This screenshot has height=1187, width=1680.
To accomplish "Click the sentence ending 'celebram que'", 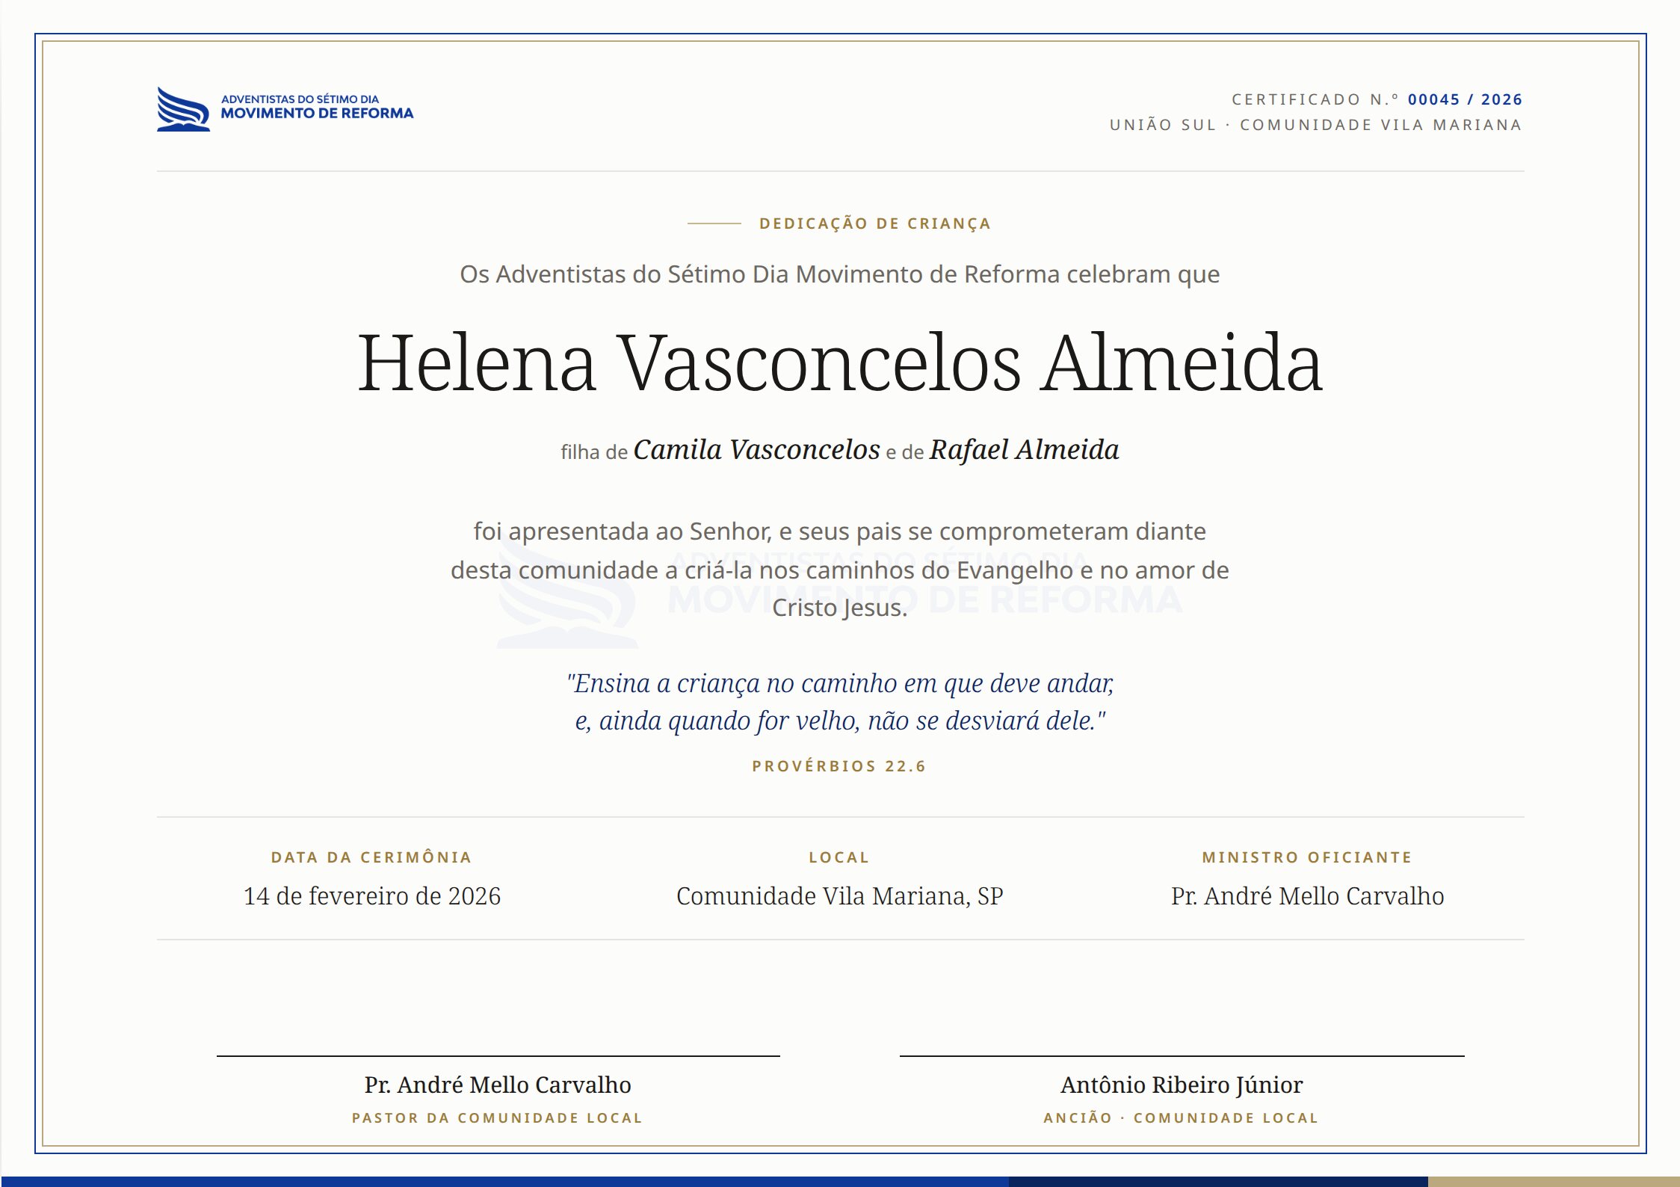I will pos(840,275).
